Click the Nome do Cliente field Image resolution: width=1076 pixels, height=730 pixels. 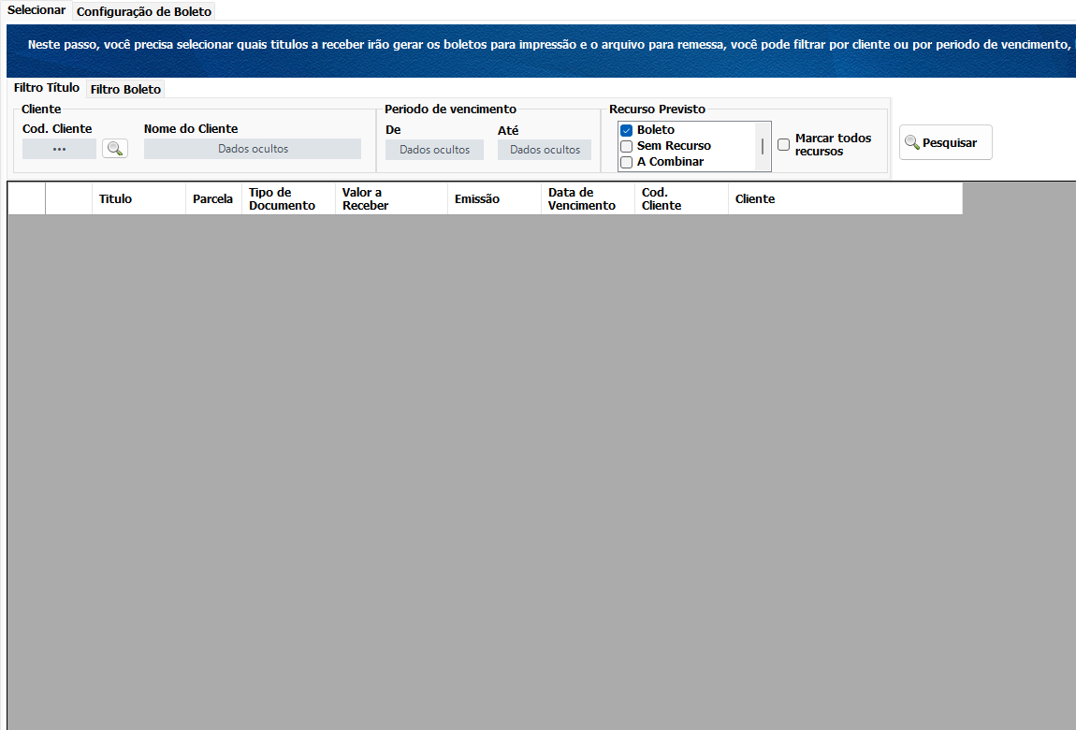(253, 149)
